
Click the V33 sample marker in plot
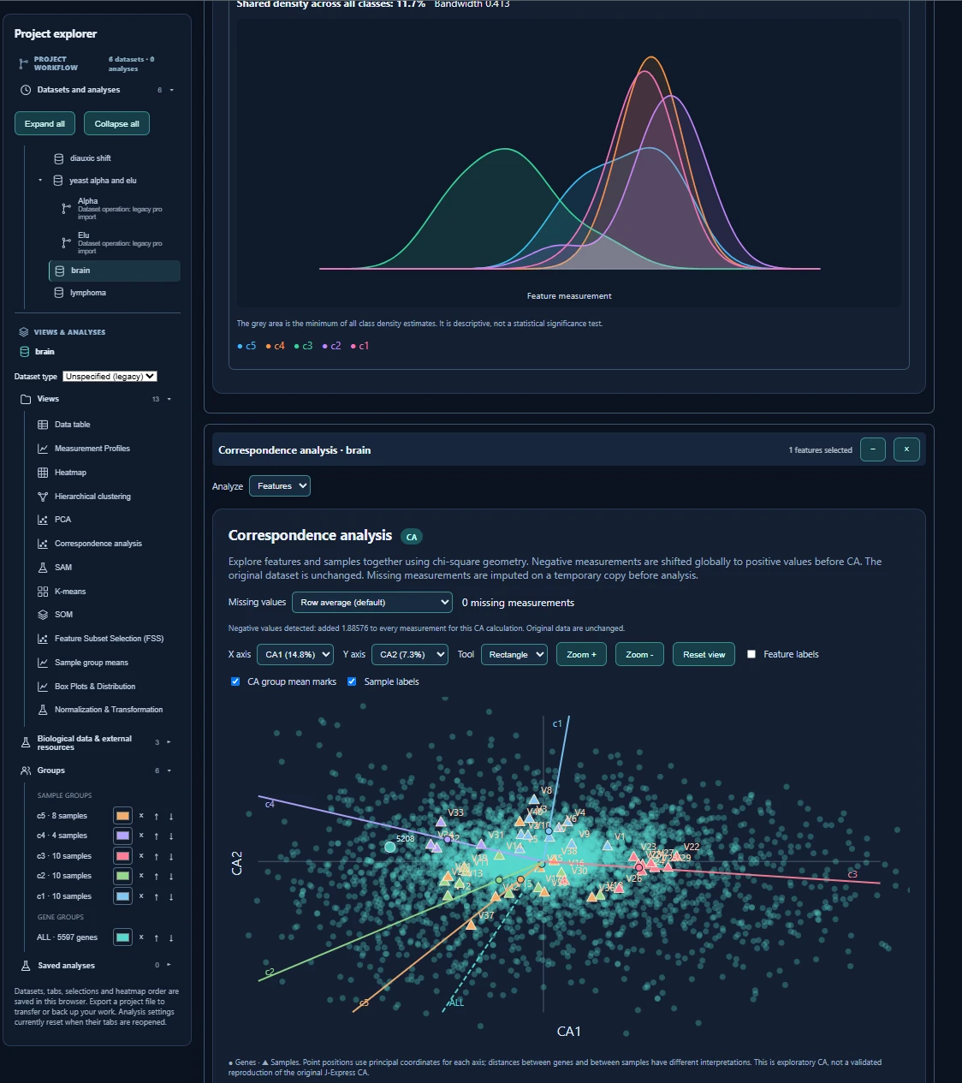441,822
